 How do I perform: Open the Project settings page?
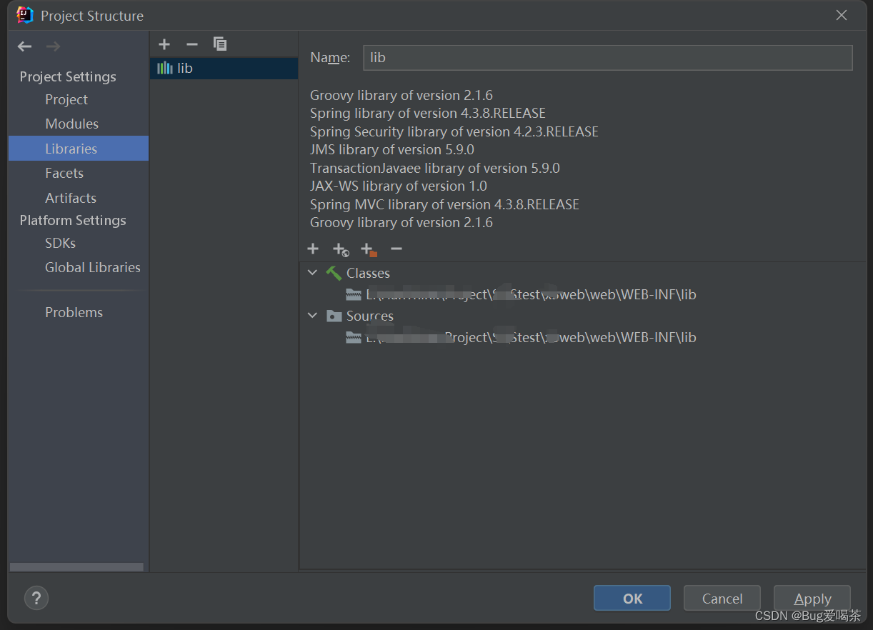point(66,99)
